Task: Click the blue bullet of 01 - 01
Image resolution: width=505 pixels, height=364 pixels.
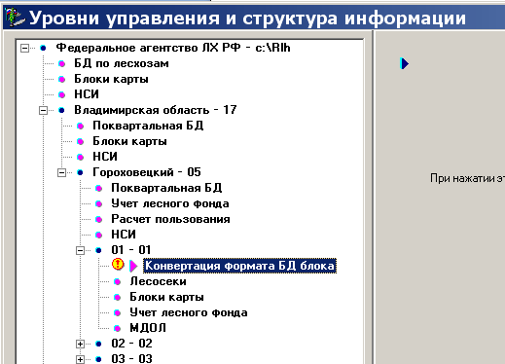Action: pos(98,250)
